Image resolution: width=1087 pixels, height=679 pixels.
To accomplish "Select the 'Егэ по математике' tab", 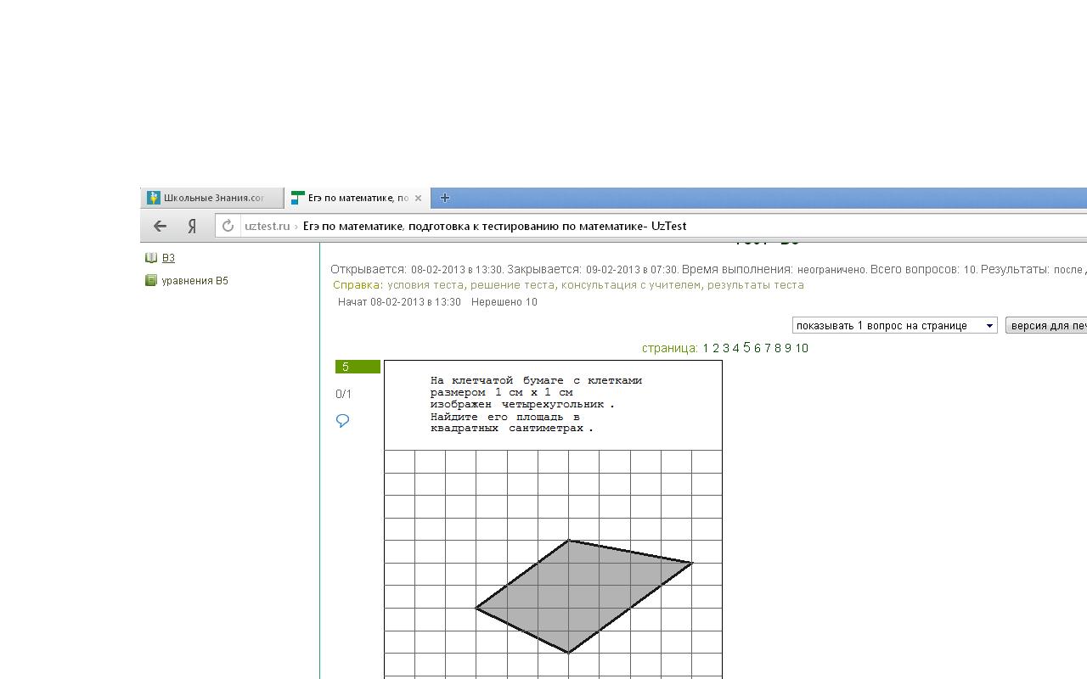I will click(358, 198).
